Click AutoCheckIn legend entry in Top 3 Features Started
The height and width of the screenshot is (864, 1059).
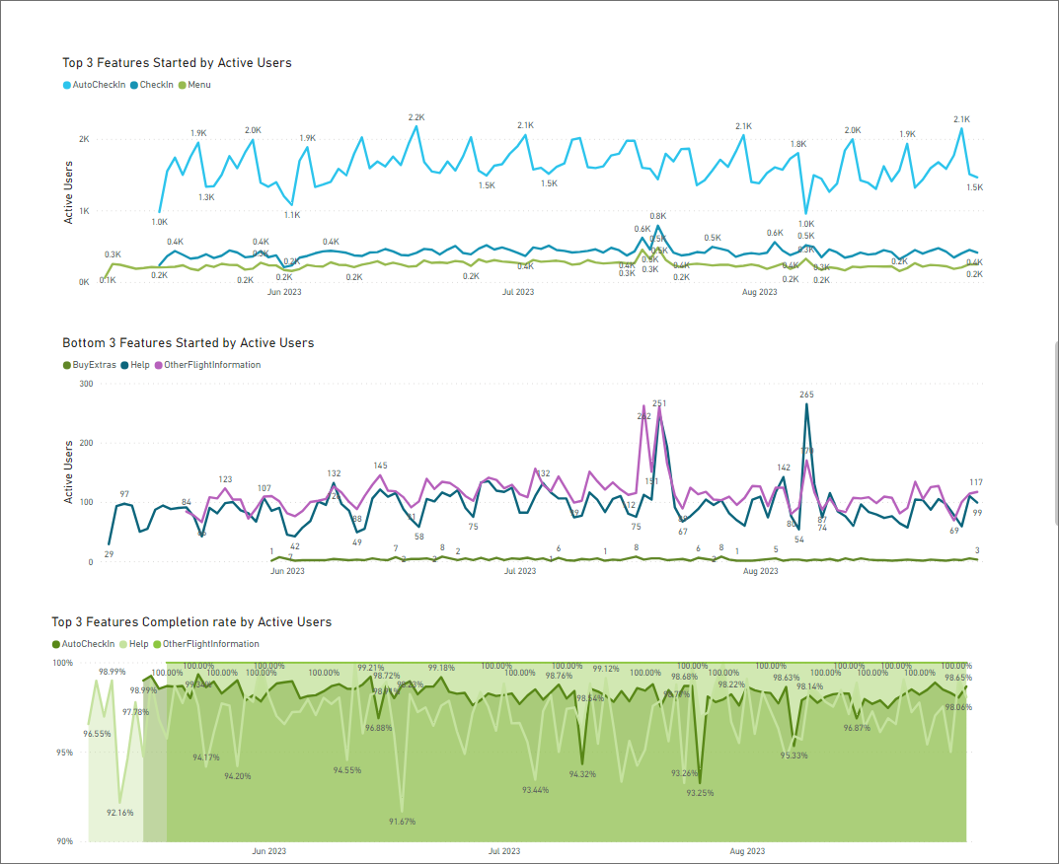point(99,85)
